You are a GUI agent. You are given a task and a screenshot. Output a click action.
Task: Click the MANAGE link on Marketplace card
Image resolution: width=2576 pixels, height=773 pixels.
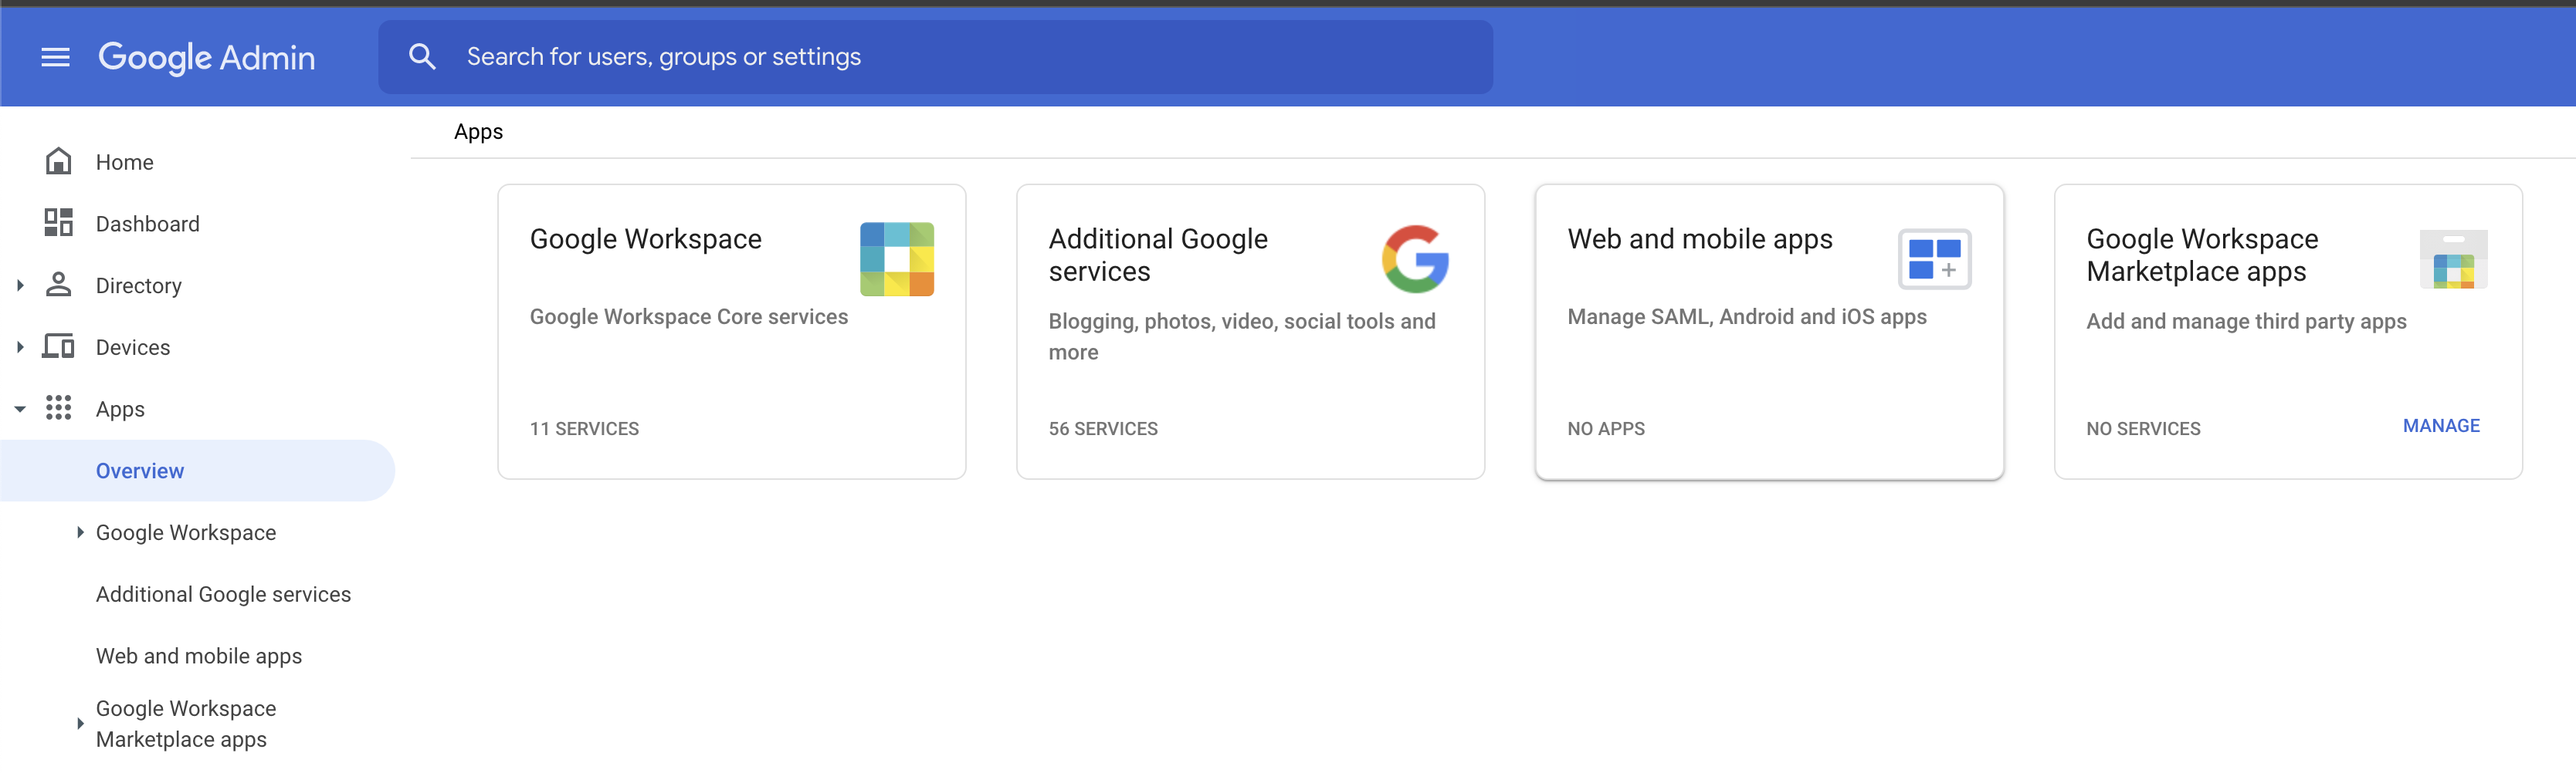2441,427
